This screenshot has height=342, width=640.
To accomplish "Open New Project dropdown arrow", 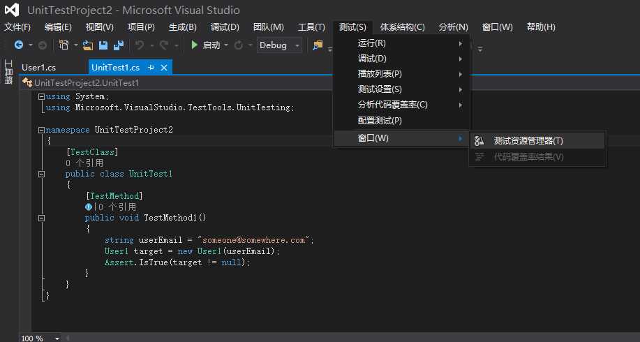I will click(75, 45).
